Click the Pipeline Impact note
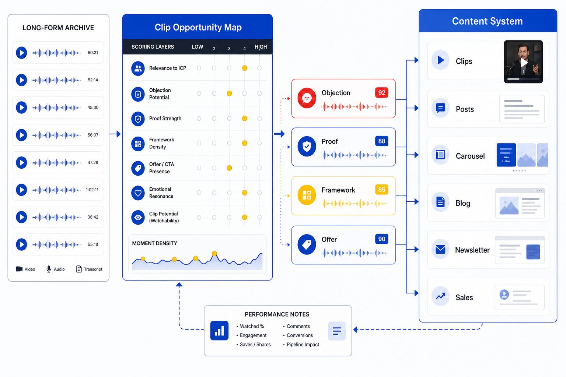This screenshot has height=377, width=566. [x=303, y=345]
